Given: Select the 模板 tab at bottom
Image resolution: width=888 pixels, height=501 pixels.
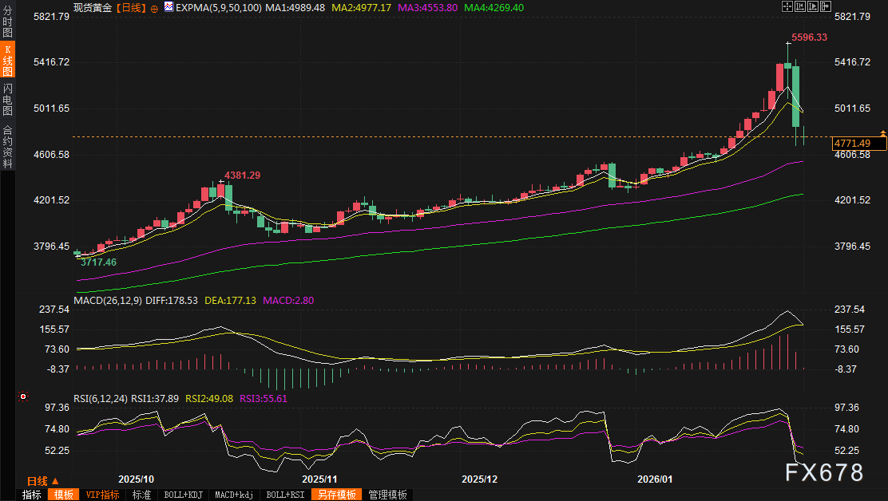Looking at the screenshot, I should point(63,495).
